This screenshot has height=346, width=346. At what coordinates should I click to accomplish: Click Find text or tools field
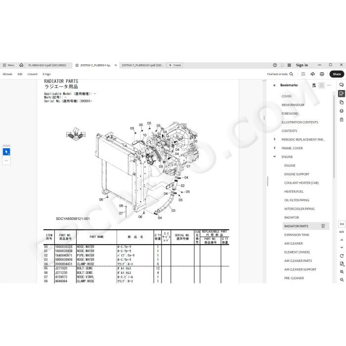pyautogui.click(x=277, y=74)
